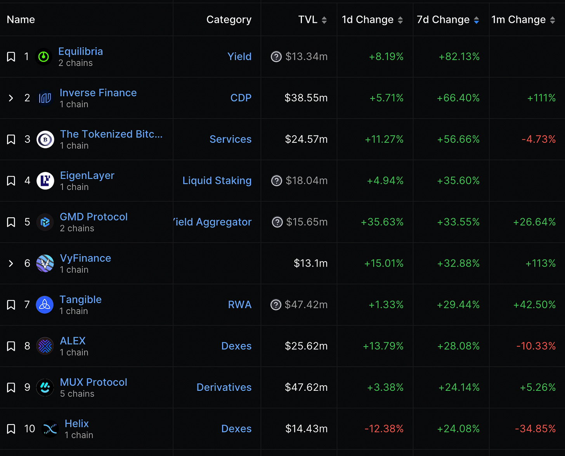Image resolution: width=565 pixels, height=456 pixels.
Task: Bookmark the MUX Protocol row
Action: tap(11, 387)
